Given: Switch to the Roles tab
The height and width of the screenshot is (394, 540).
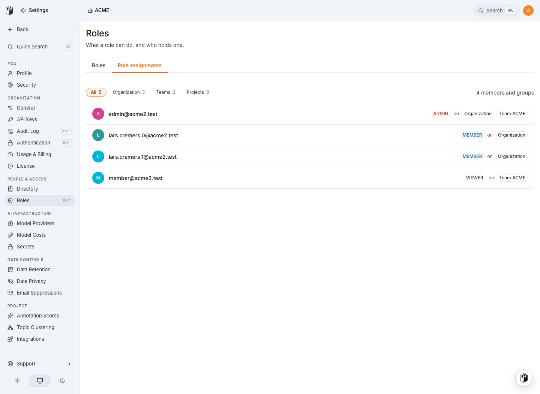Looking at the screenshot, I should pyautogui.click(x=99, y=65).
